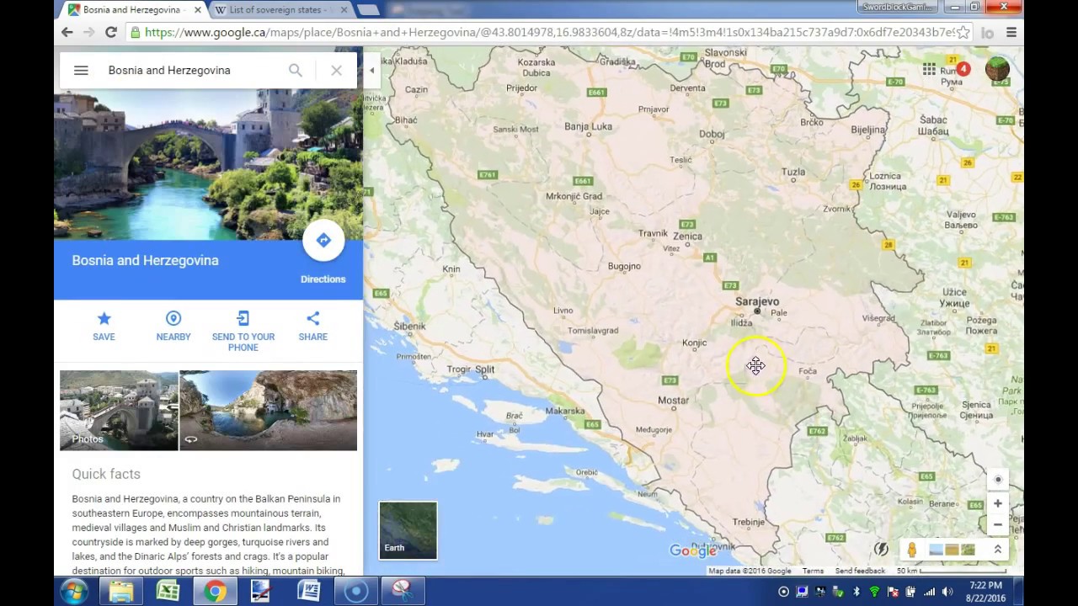1078x606 pixels.
Task: Switch map to Earth view
Action: [408, 530]
